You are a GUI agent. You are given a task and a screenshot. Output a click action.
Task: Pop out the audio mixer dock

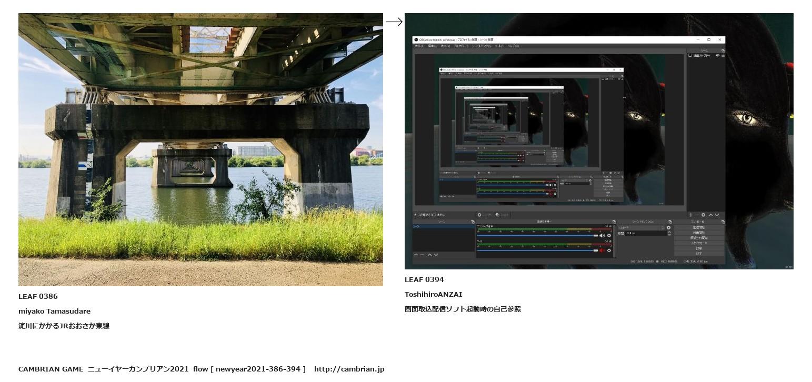point(614,222)
